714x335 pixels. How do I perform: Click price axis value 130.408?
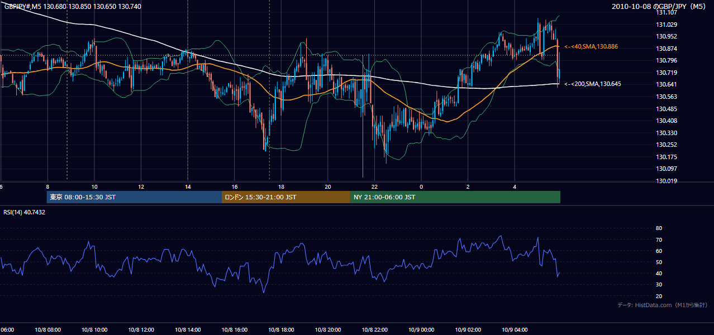(666, 121)
